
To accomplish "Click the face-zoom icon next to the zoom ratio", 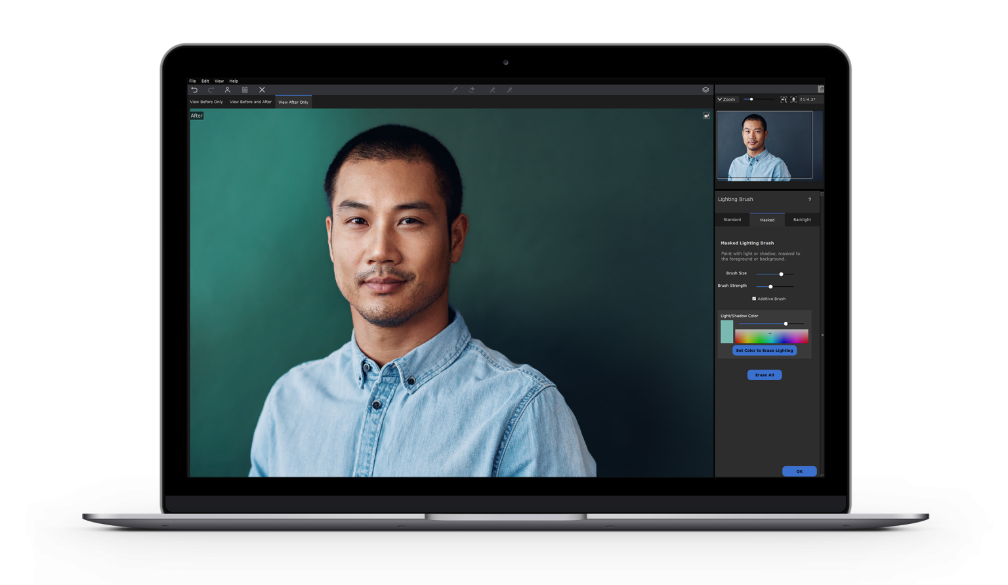I will pyautogui.click(x=793, y=99).
